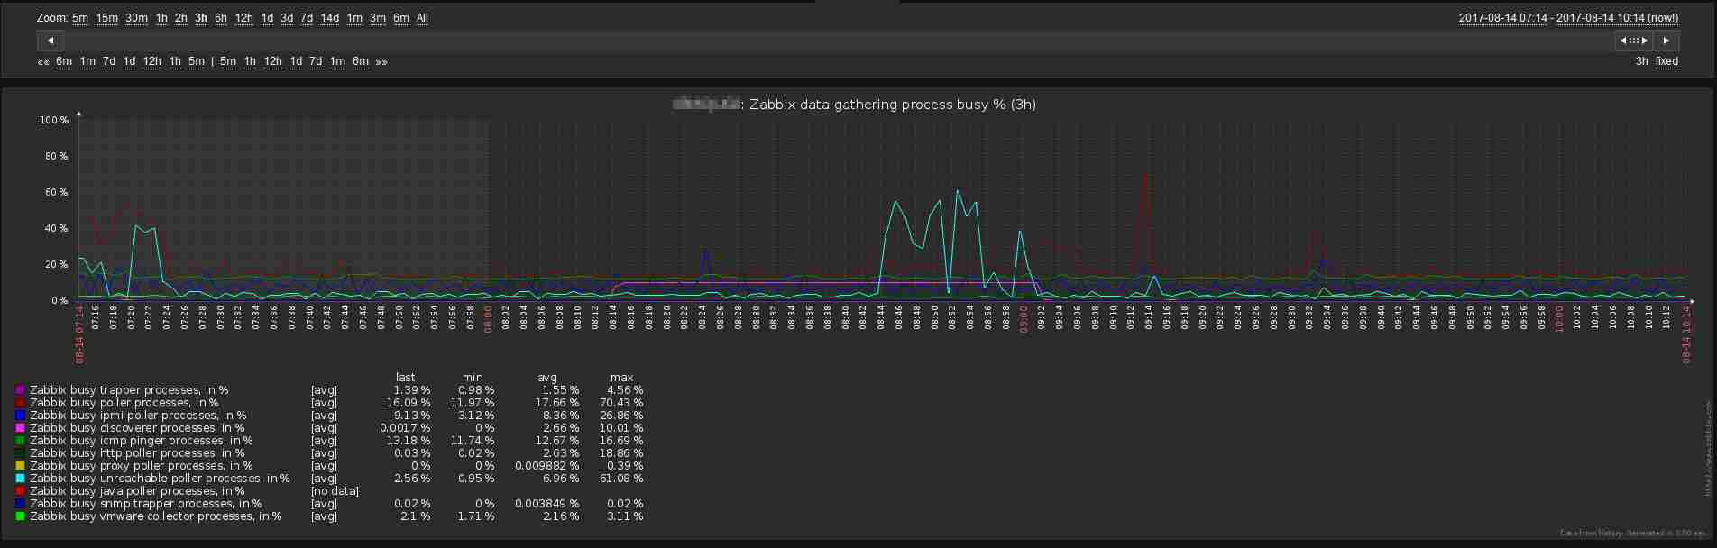The image size is (1717, 548).
Task: Click proxy poller yellow legend swatch
Action: (x=20, y=466)
